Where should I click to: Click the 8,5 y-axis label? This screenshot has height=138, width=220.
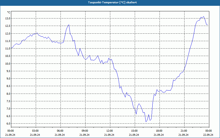click(8, 86)
